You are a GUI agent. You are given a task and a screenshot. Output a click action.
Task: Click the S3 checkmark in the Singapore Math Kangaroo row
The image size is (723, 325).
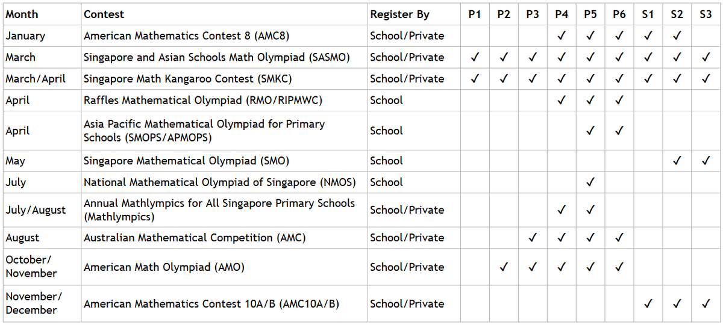tap(706, 78)
